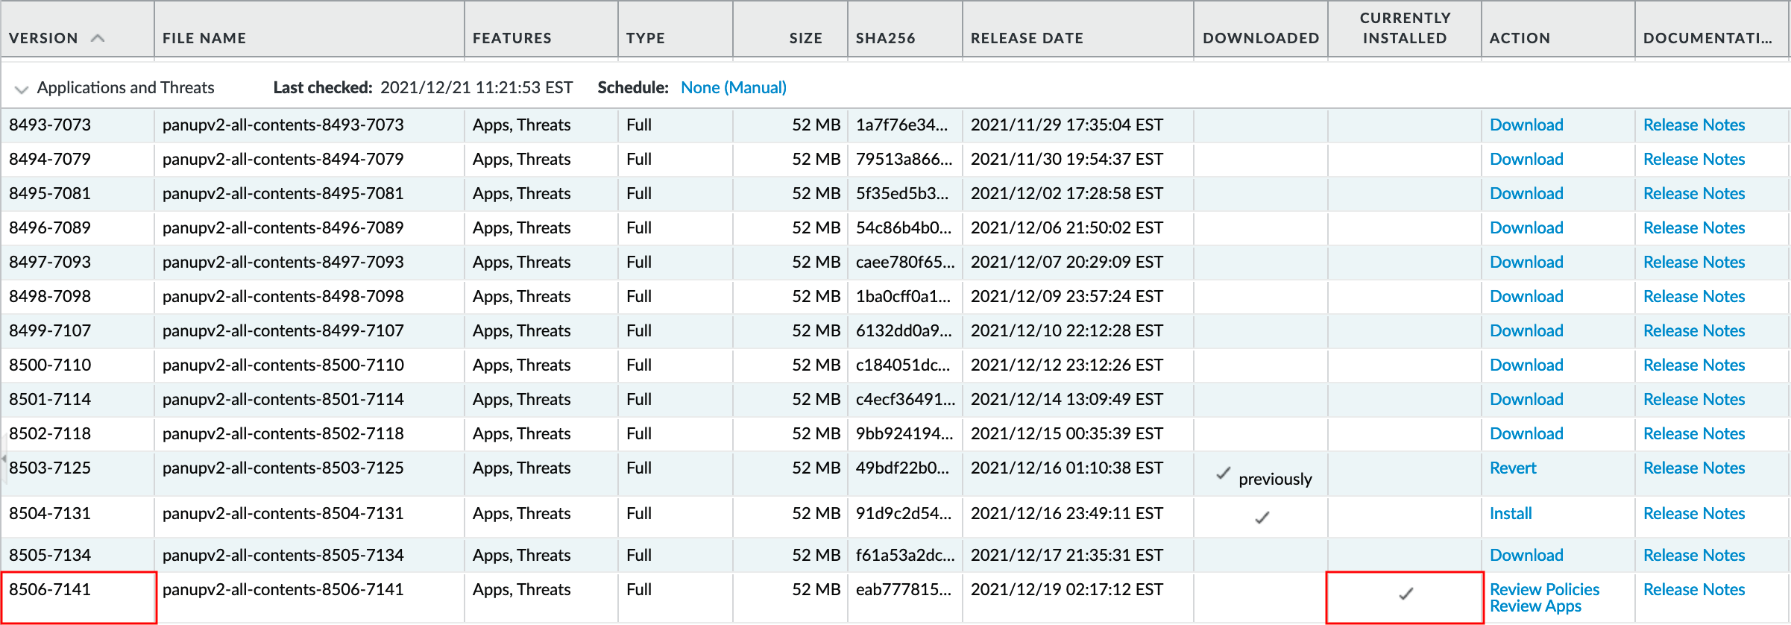This screenshot has height=625, width=1791.
Task: Click currently installed checkmark for 8506-7141
Action: point(1406,594)
